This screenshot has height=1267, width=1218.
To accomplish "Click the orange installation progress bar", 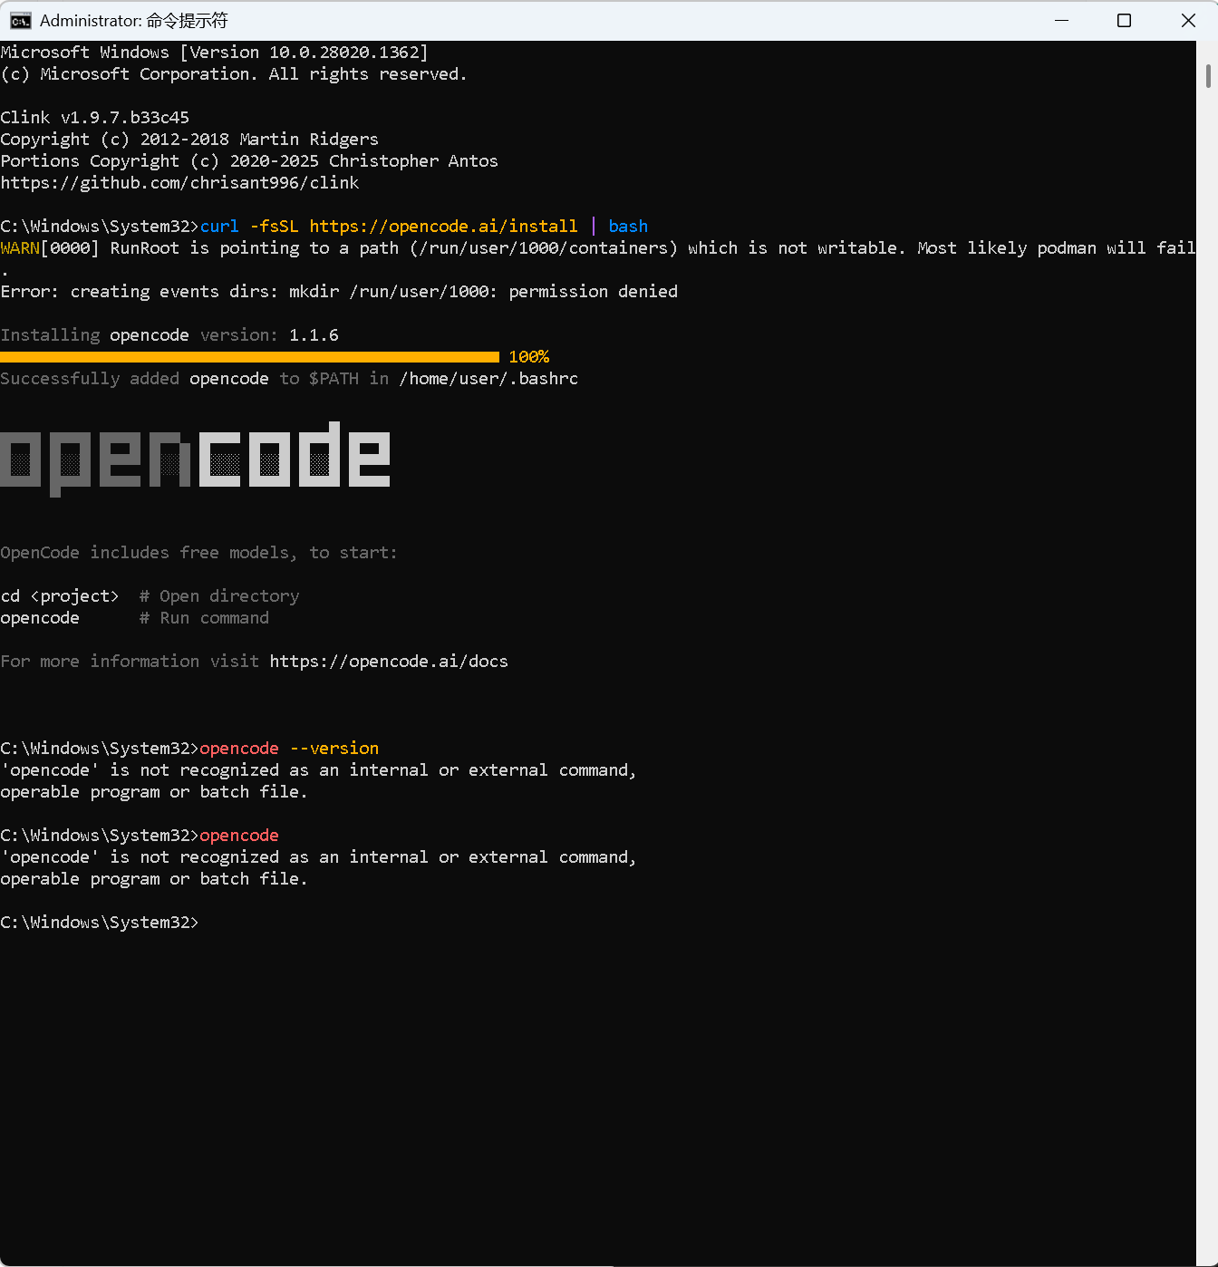I will pos(249,356).
